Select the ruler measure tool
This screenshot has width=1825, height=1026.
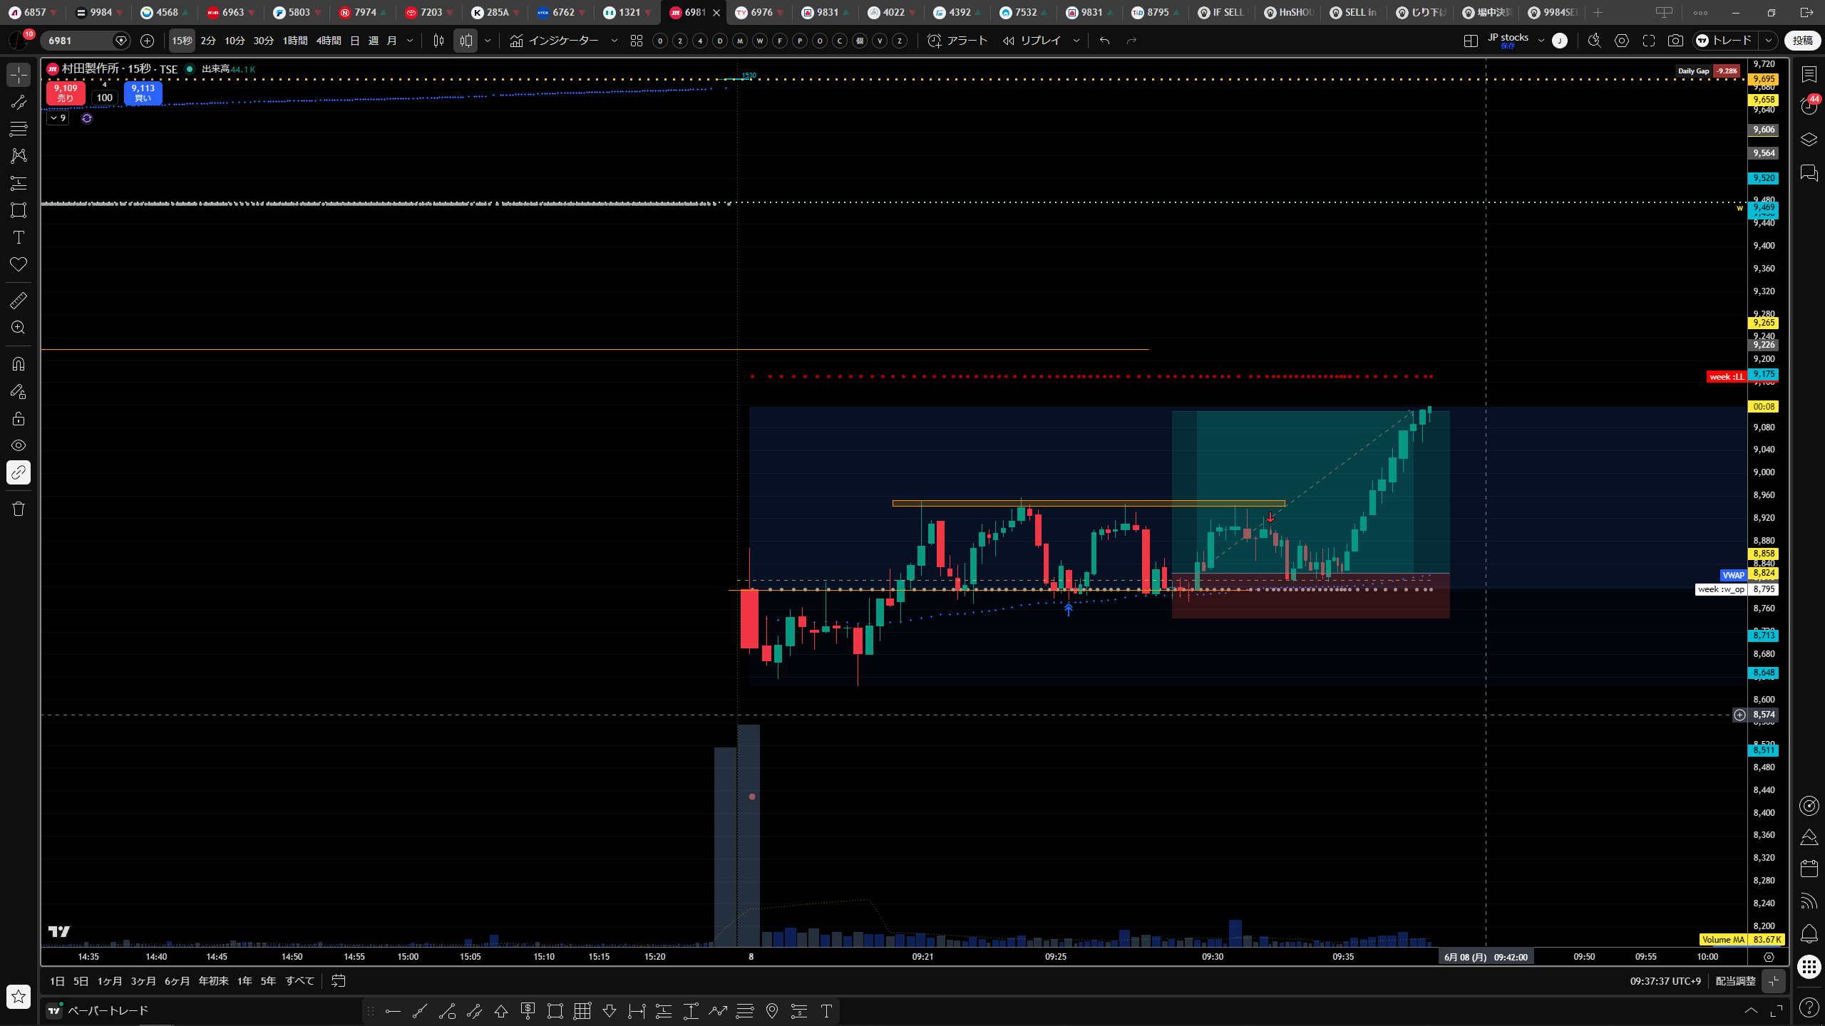tap(19, 301)
